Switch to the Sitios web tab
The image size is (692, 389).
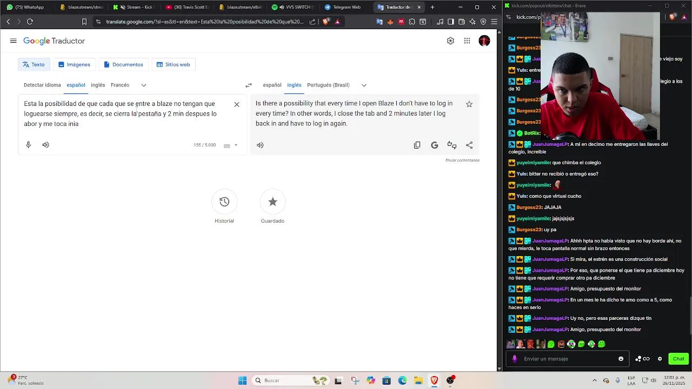[x=174, y=64]
